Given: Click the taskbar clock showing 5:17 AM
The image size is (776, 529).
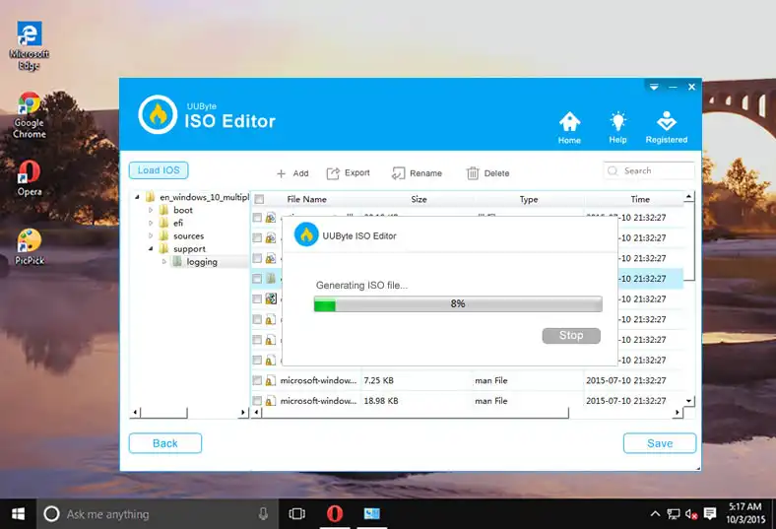Looking at the screenshot, I should pos(745,513).
